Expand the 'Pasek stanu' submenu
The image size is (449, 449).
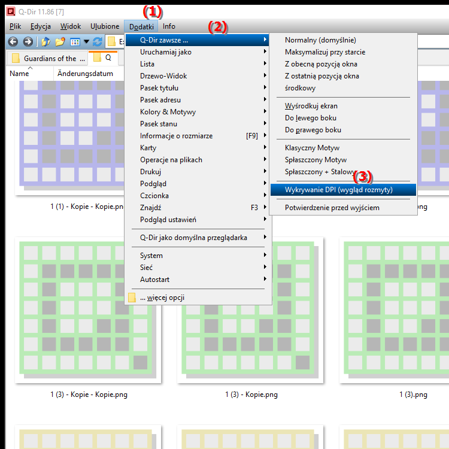(x=198, y=124)
